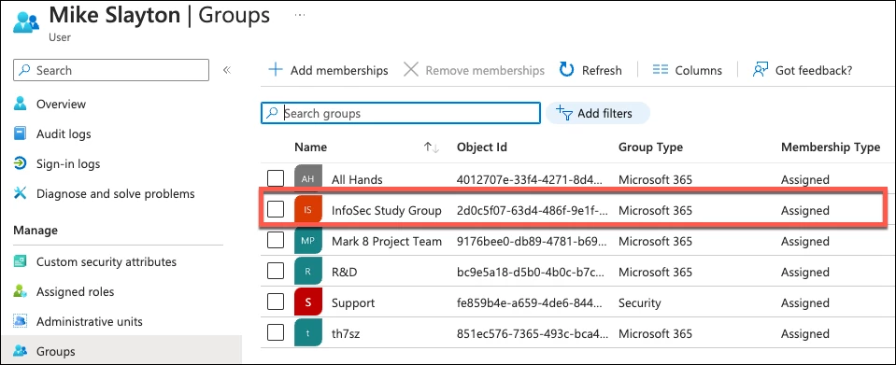Click the Refresh circular arrow icon
The width and height of the screenshot is (896, 365).
[x=566, y=70]
